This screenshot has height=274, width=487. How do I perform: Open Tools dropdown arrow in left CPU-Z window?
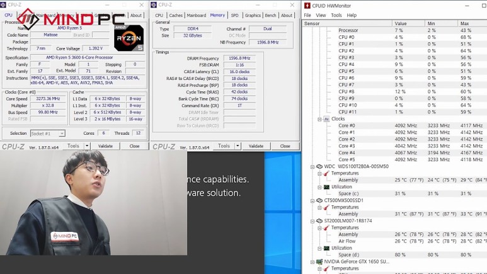pos(87,146)
